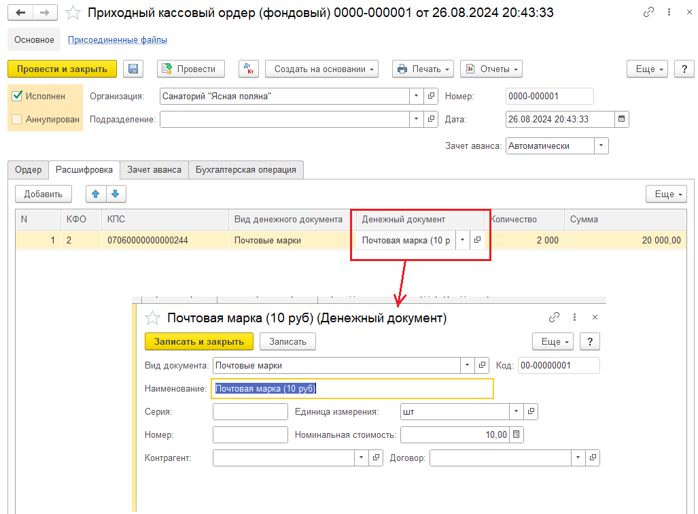This screenshot has width=698, height=514.
Task: Open Еще menu in main toolbar
Action: [x=647, y=69]
